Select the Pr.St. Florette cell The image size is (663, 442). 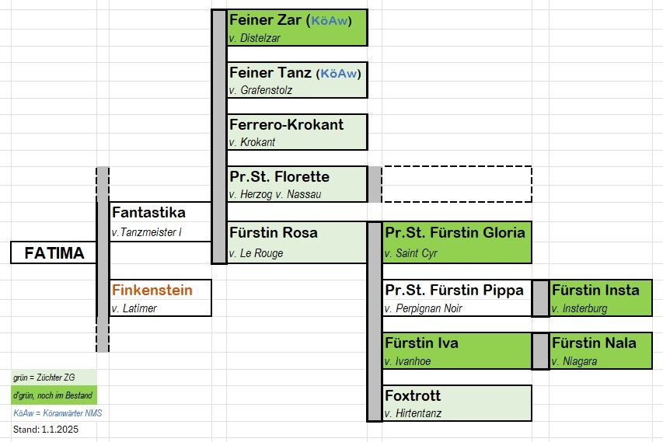coord(296,184)
